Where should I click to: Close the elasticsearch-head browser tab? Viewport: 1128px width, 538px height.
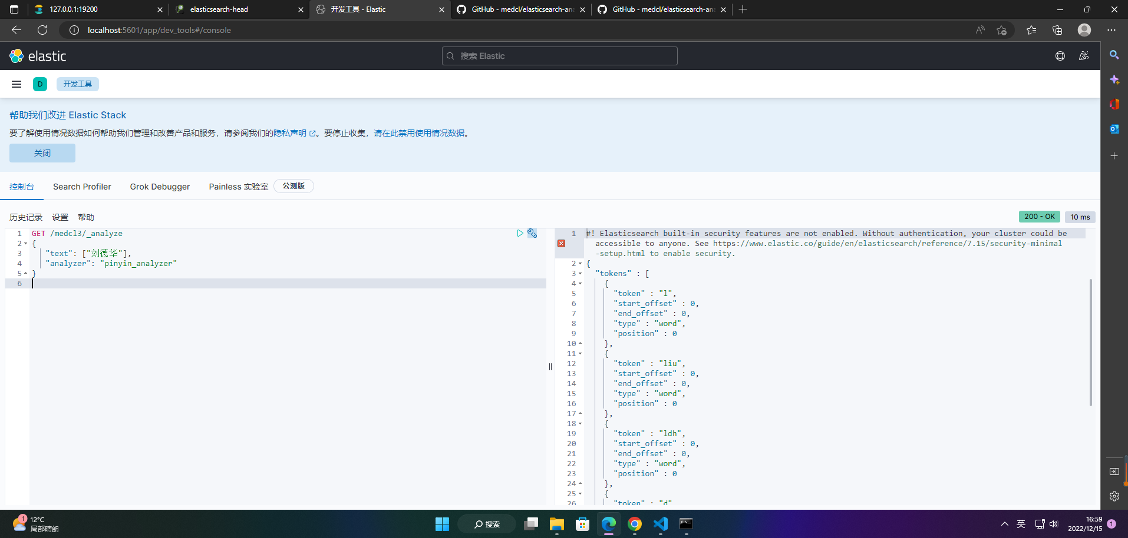[301, 9]
